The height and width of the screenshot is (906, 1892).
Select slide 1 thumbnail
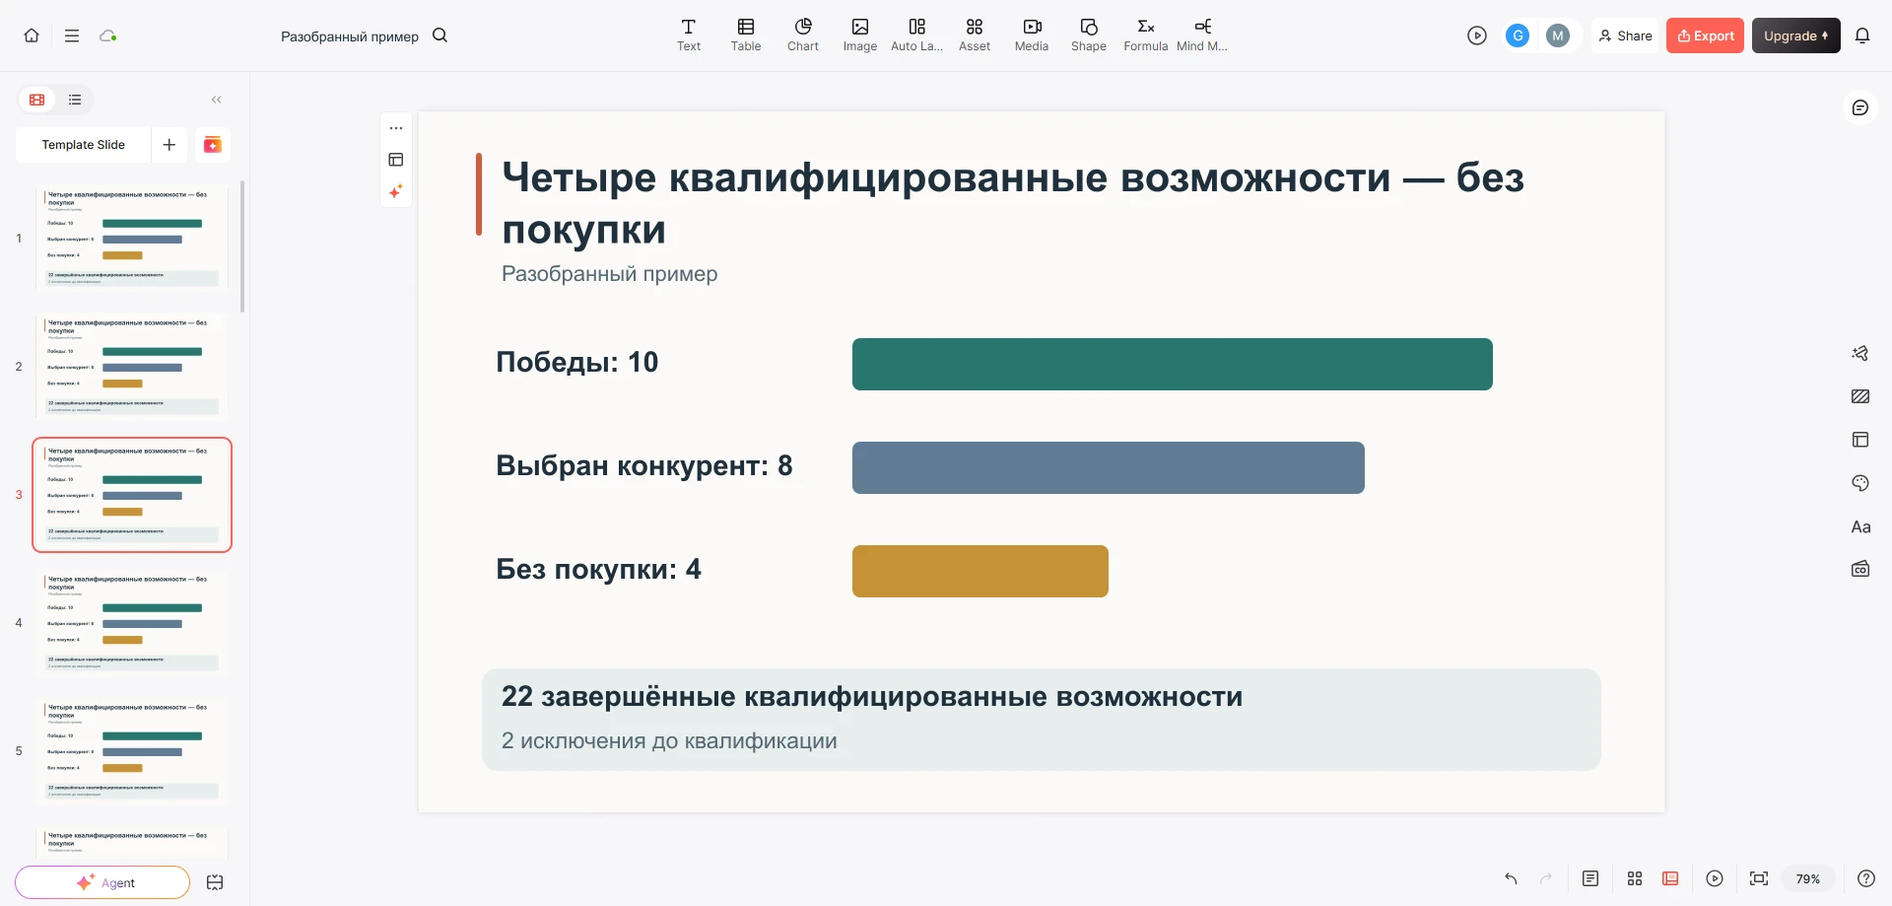(132, 238)
